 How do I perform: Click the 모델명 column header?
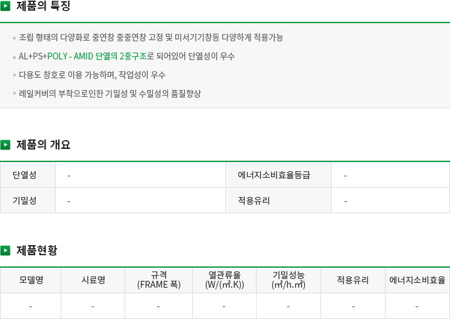(31, 280)
